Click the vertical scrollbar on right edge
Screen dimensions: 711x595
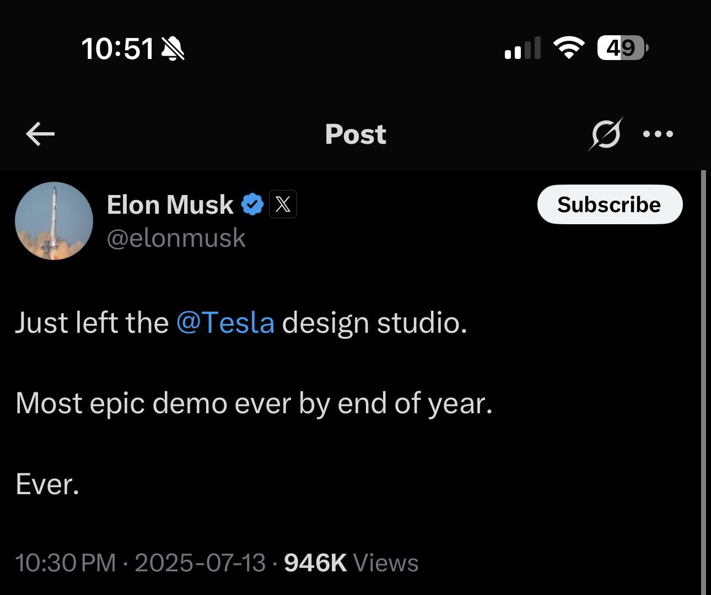pyautogui.click(x=703, y=380)
